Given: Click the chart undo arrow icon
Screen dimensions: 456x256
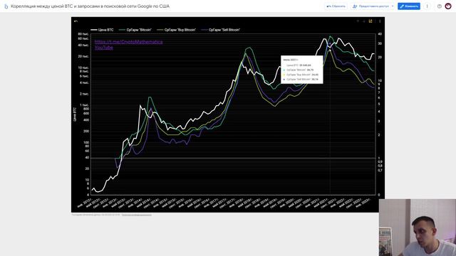Looking at the screenshot, I should (76, 21).
